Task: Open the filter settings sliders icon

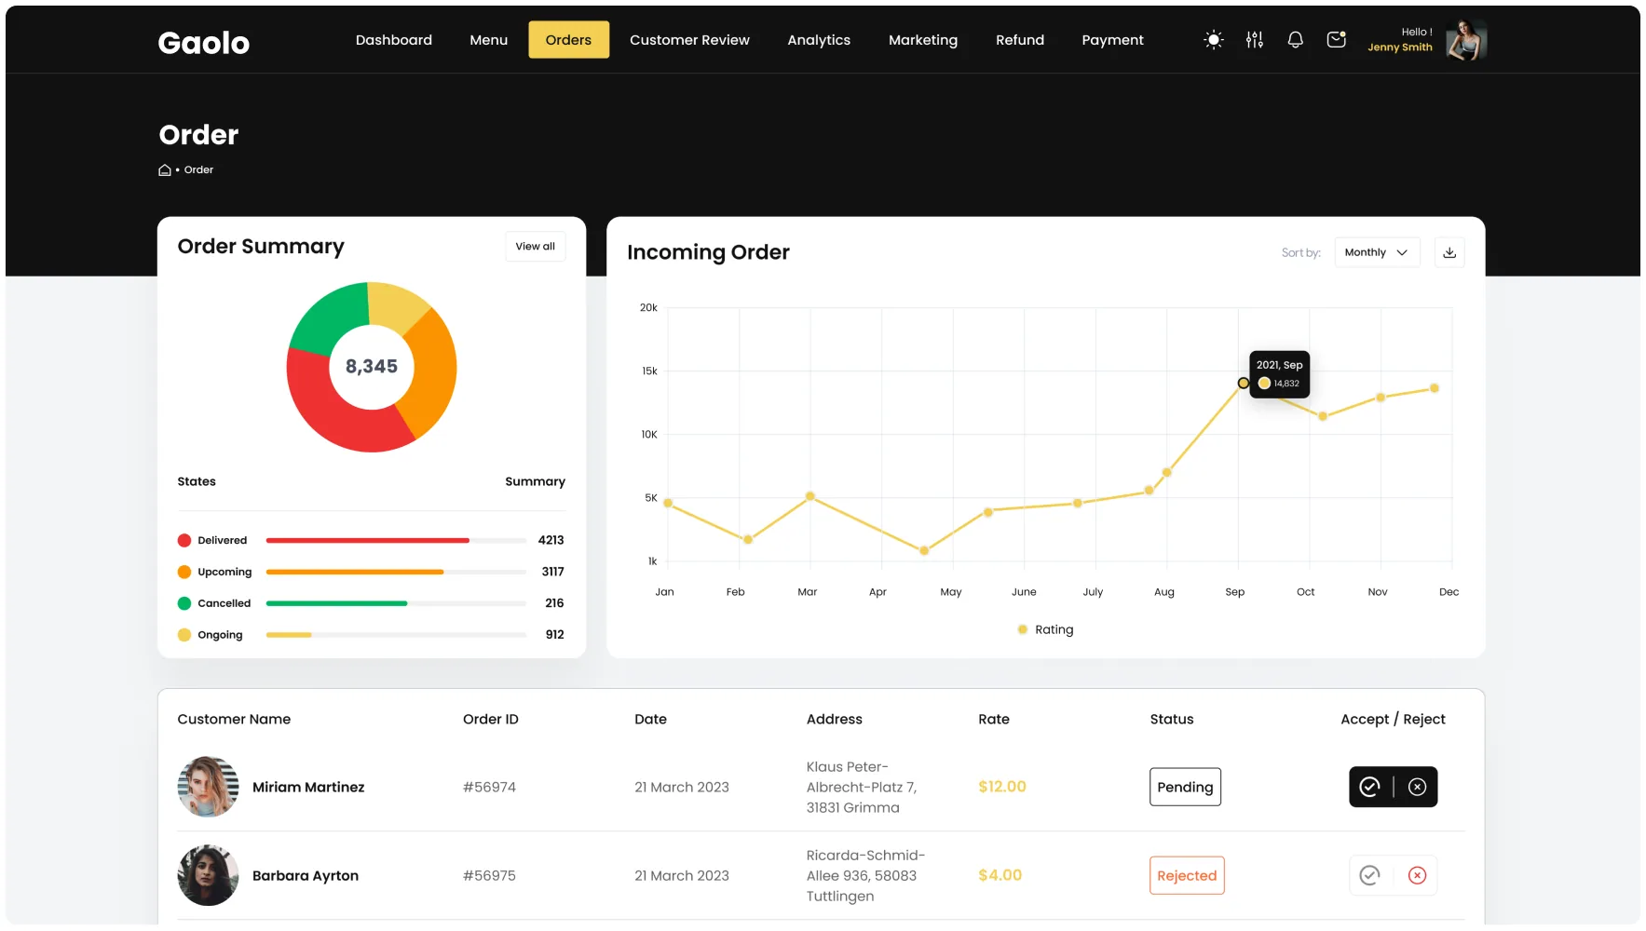Action: tap(1255, 40)
